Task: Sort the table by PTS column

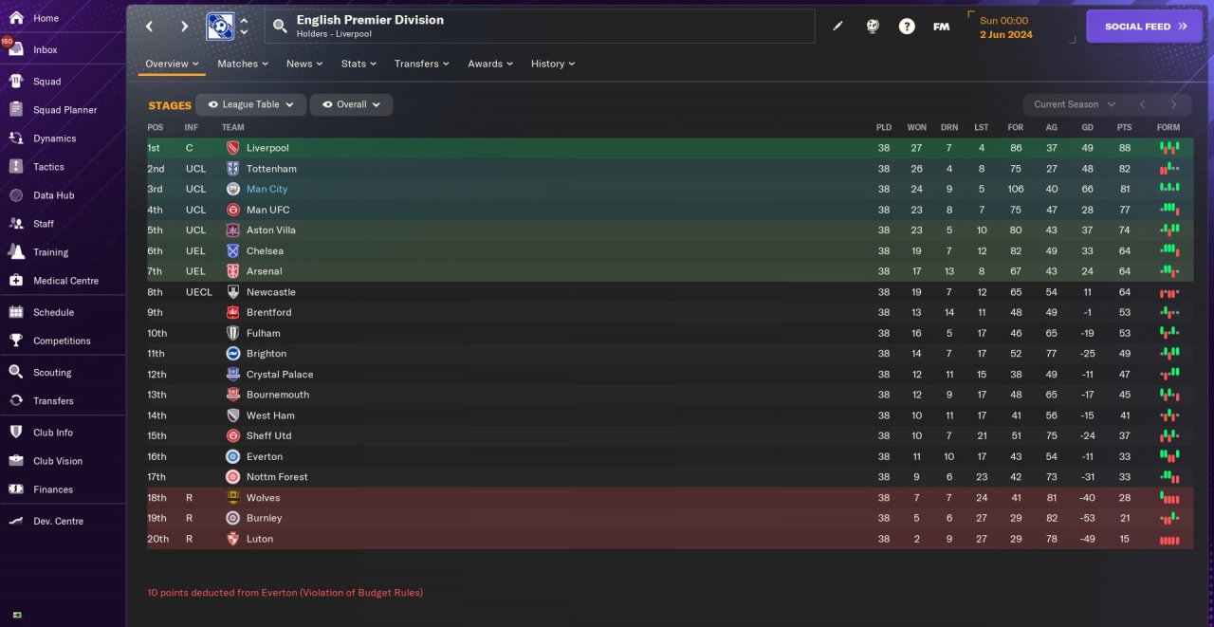Action: tap(1125, 127)
